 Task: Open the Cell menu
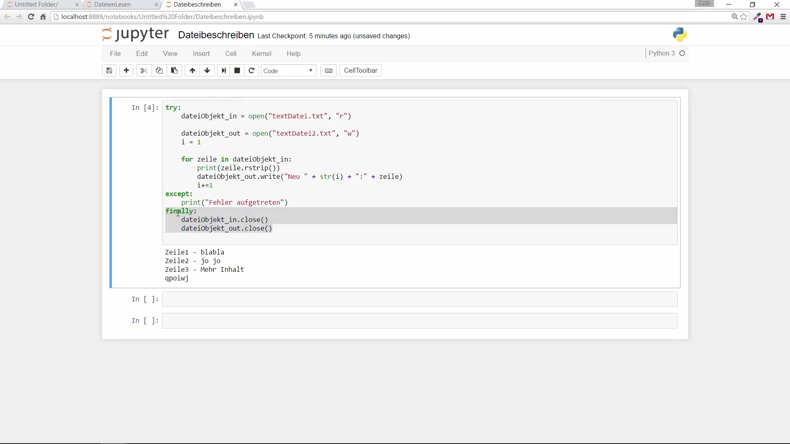tap(231, 53)
